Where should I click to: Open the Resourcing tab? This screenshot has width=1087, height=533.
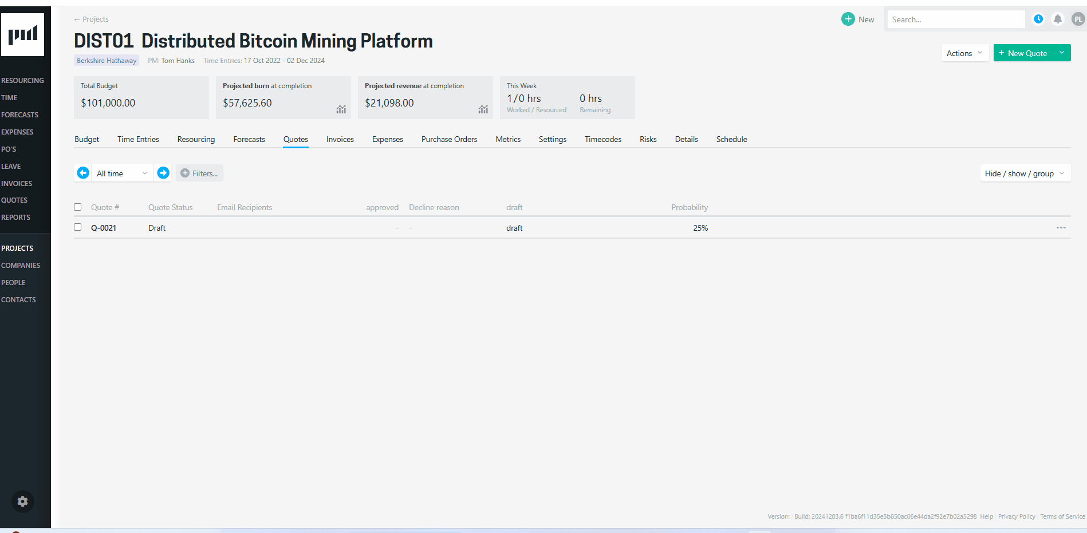click(x=196, y=139)
